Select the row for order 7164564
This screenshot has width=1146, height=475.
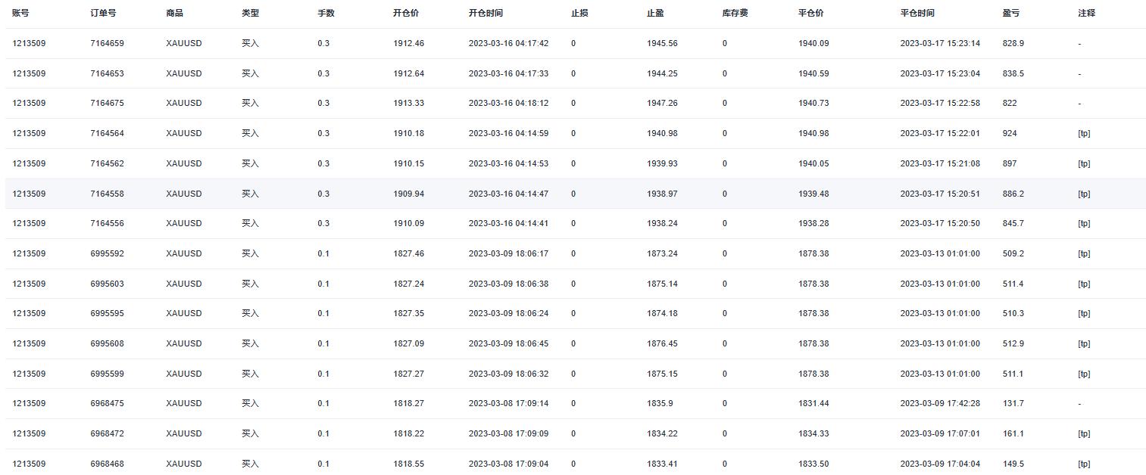point(575,133)
